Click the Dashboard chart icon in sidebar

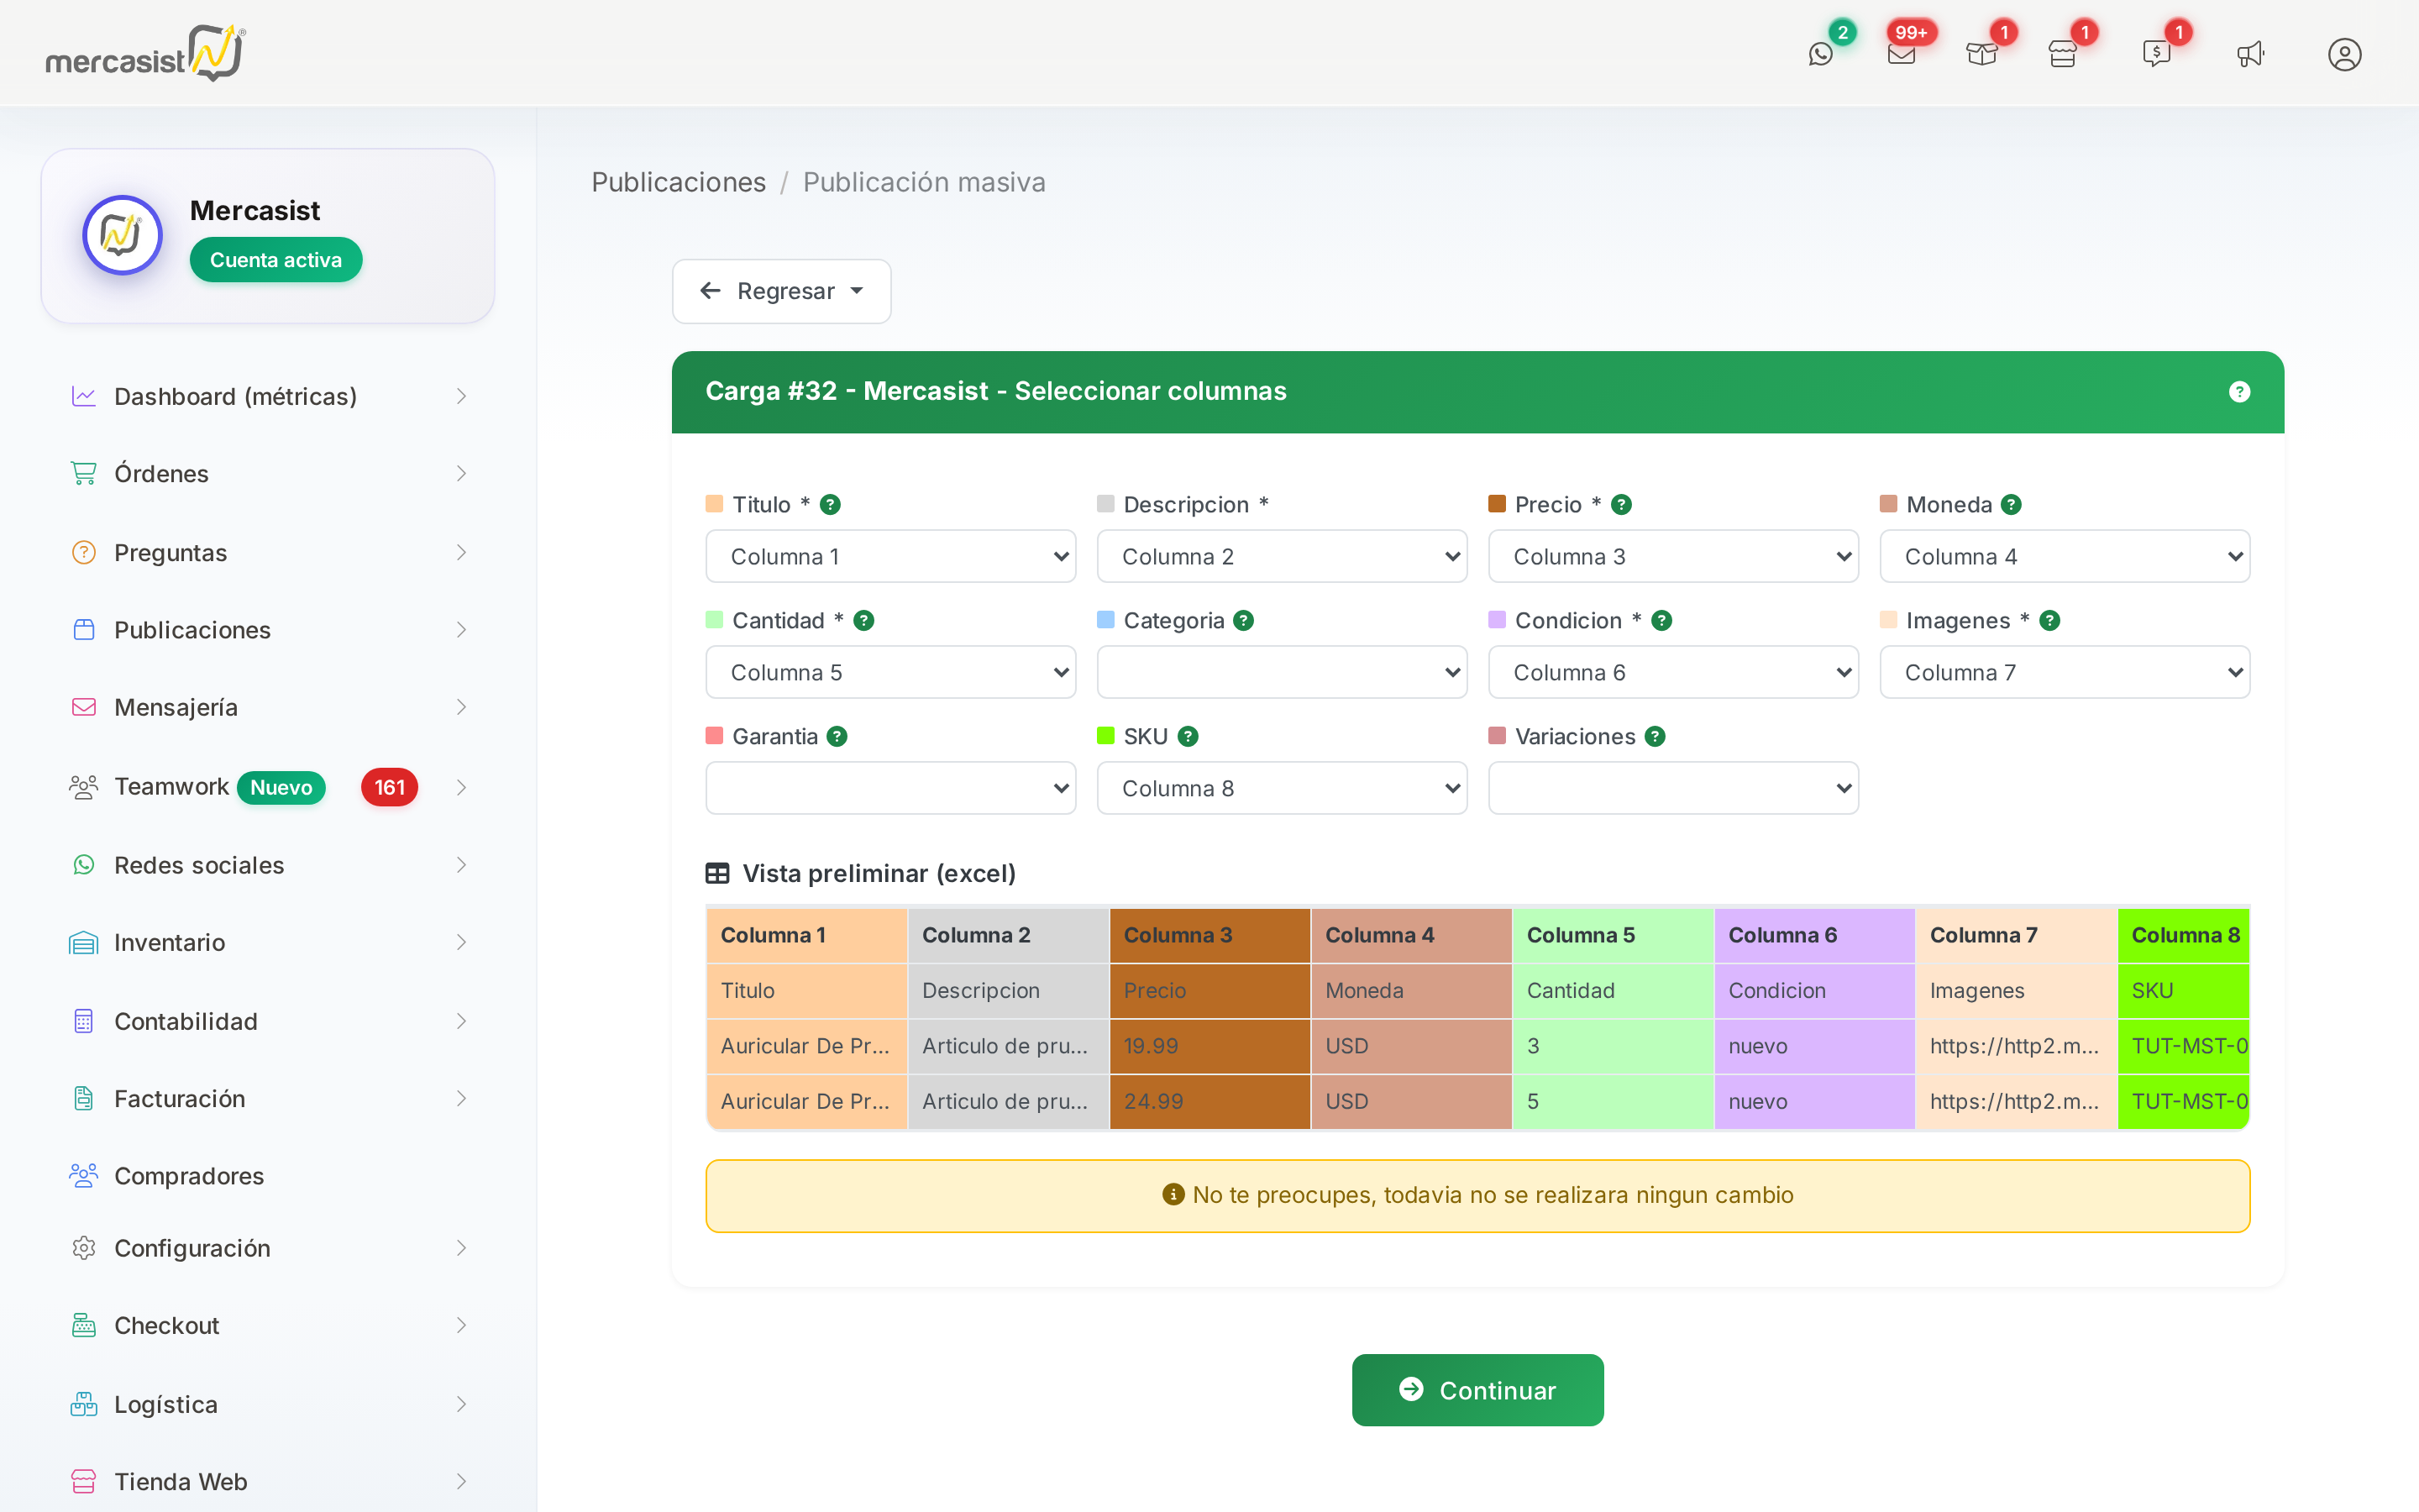click(84, 397)
